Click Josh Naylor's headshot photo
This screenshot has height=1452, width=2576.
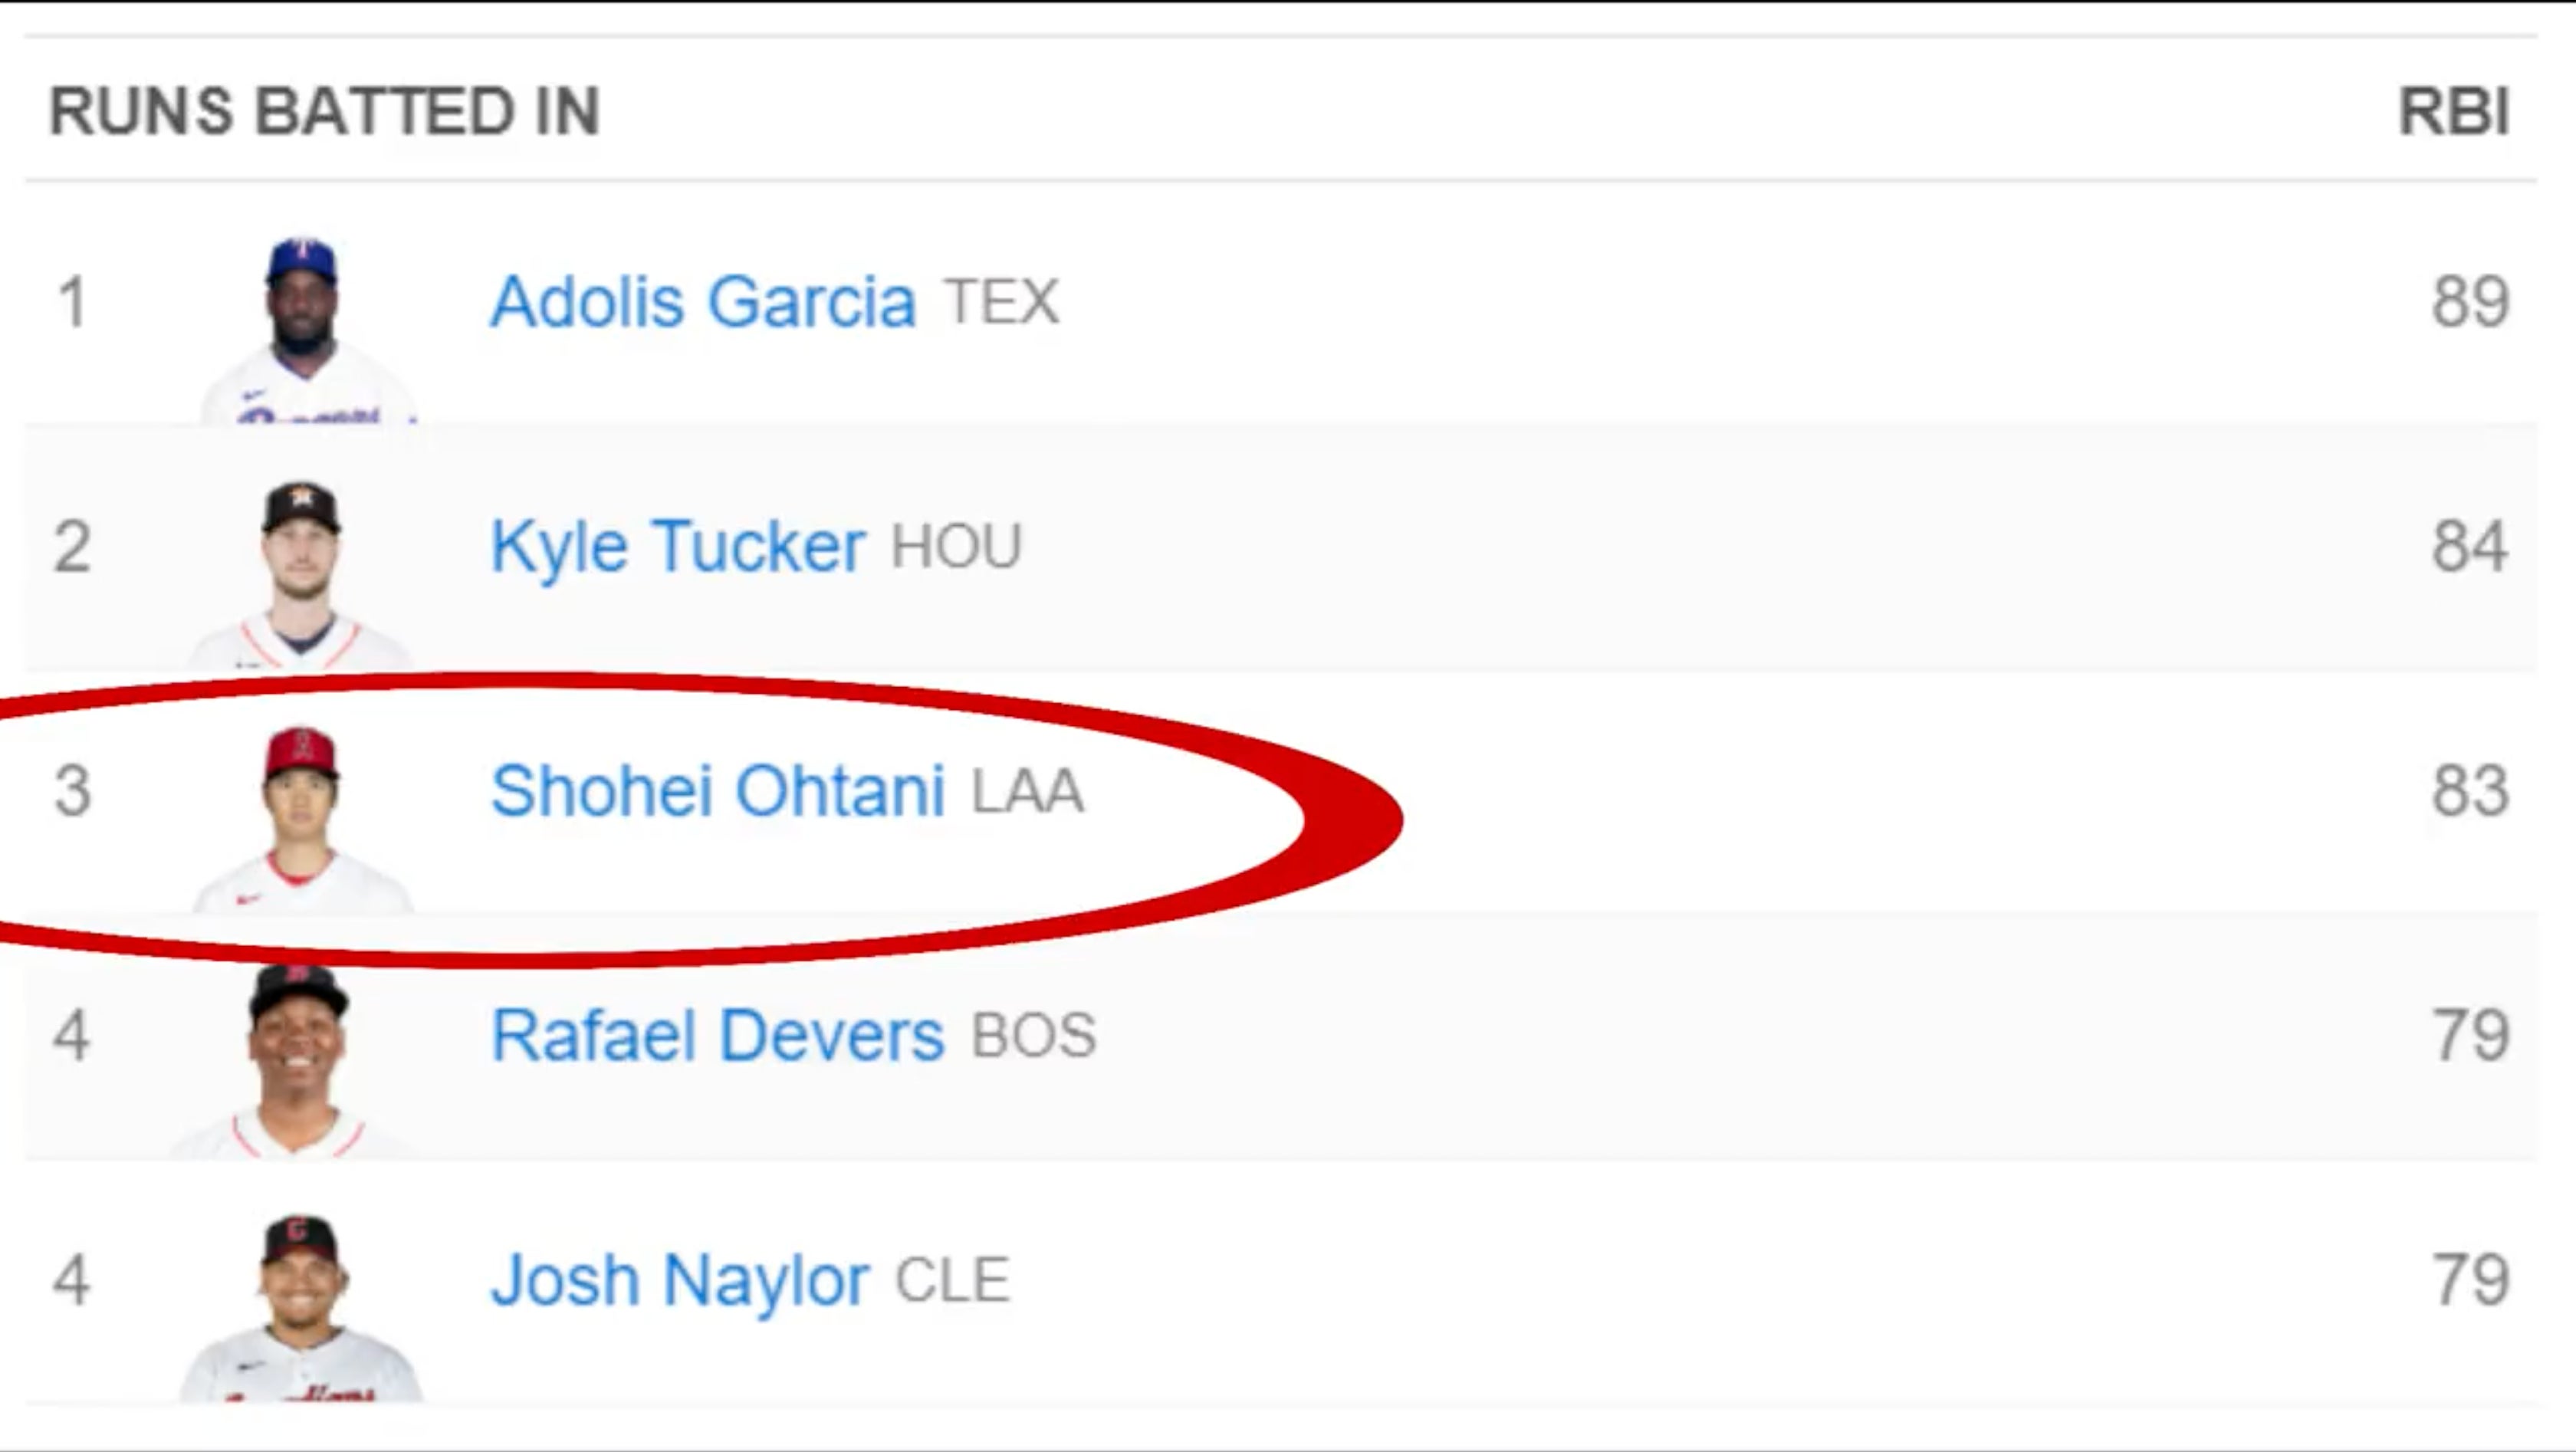(300, 1308)
